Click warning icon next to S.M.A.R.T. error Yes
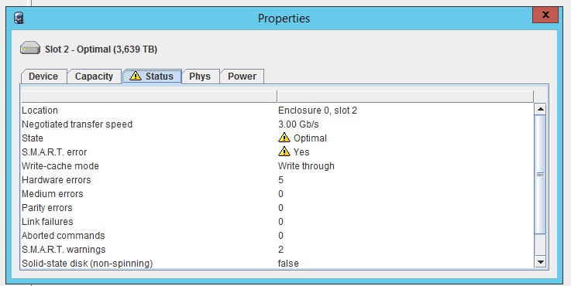The height and width of the screenshot is (286, 571). click(x=284, y=152)
